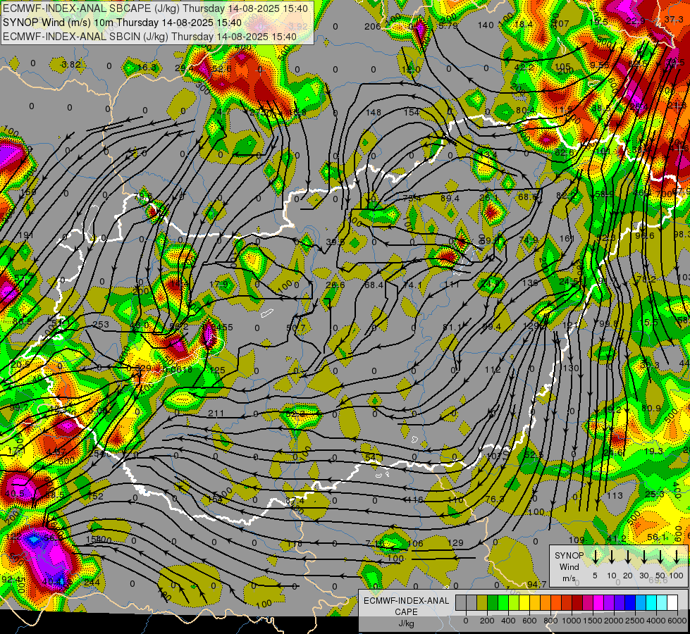This screenshot has width=690, height=634.
Task: Click the station value 191
Action: coord(26,235)
